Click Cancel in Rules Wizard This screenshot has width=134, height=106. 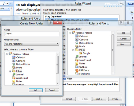69,99
